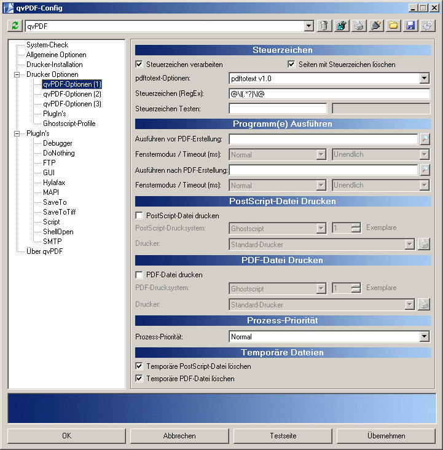Enable PDF-Datei drucken checkbox
443x450 pixels.
pos(139,275)
